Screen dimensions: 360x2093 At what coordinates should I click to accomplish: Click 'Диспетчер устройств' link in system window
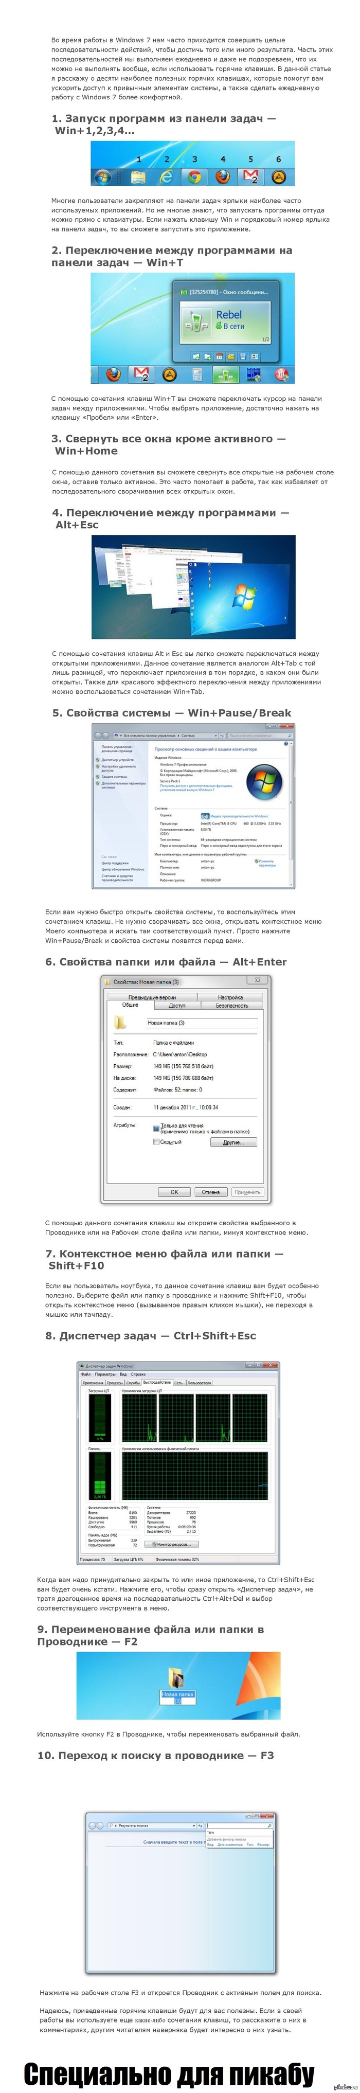117,760
